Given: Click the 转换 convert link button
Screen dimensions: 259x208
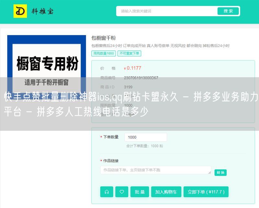Looking at the screenshot, I should pyautogui.click(x=220, y=173).
